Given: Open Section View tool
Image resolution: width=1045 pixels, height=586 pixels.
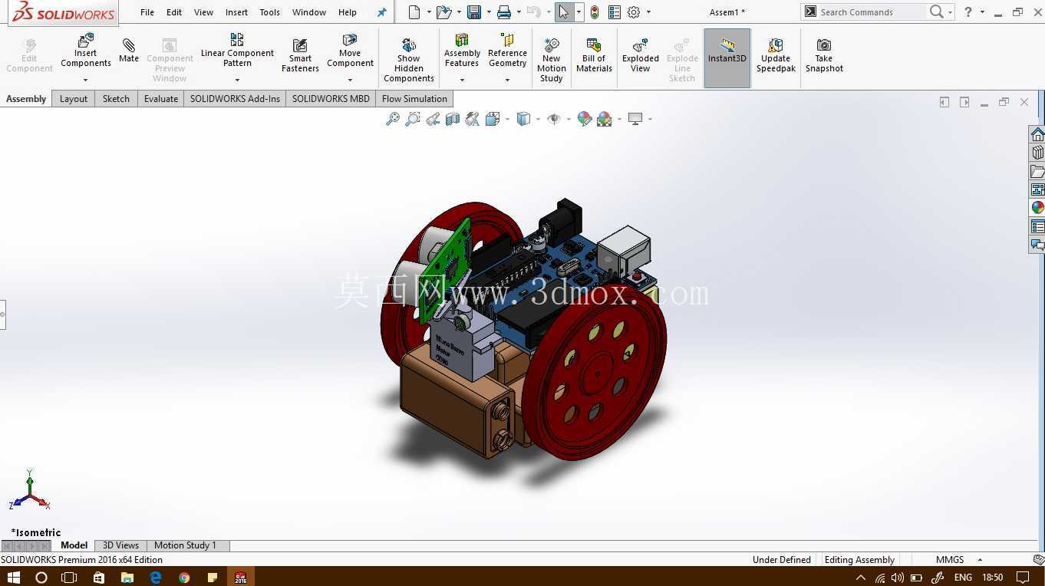Looking at the screenshot, I should pyautogui.click(x=453, y=119).
